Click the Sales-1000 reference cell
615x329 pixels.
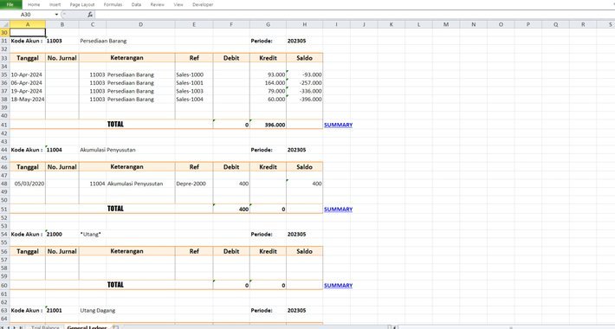point(194,74)
